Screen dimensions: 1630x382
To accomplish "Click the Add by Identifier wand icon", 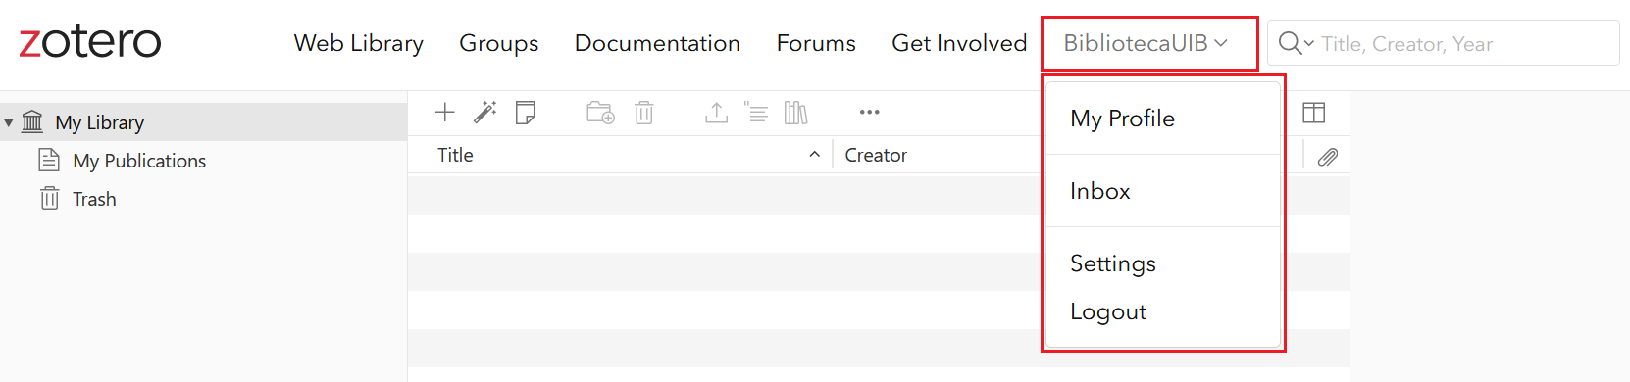I will coord(484,113).
